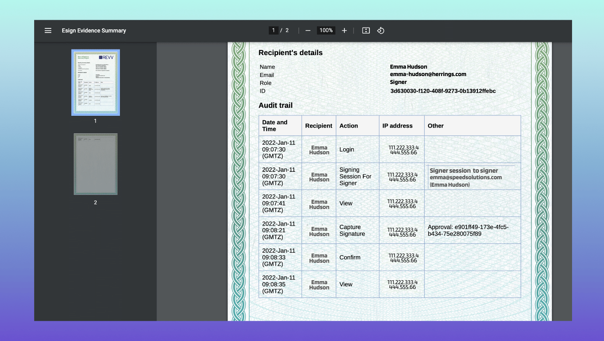Click the 100% zoom level field

click(x=326, y=31)
